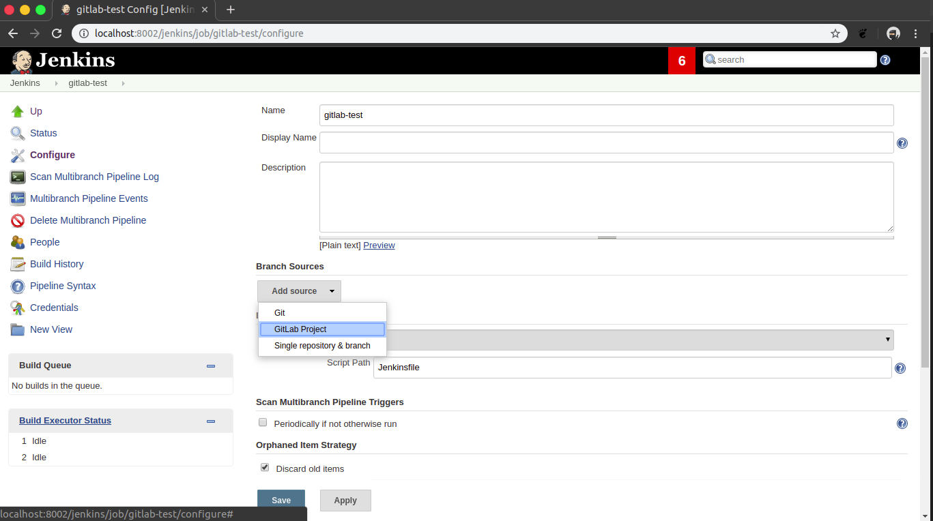Select GitLab Project from the source menu

pyautogui.click(x=322, y=329)
